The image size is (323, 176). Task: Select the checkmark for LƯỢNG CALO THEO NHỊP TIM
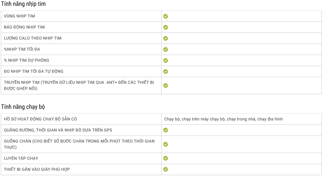click(165, 38)
